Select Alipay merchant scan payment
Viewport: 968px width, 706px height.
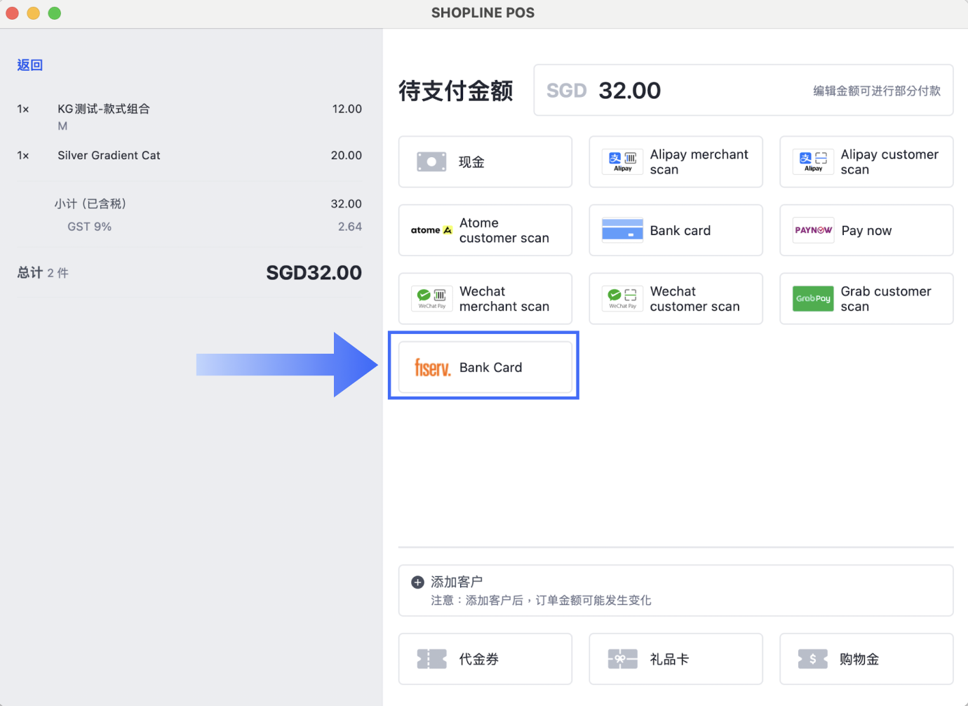pos(676,162)
